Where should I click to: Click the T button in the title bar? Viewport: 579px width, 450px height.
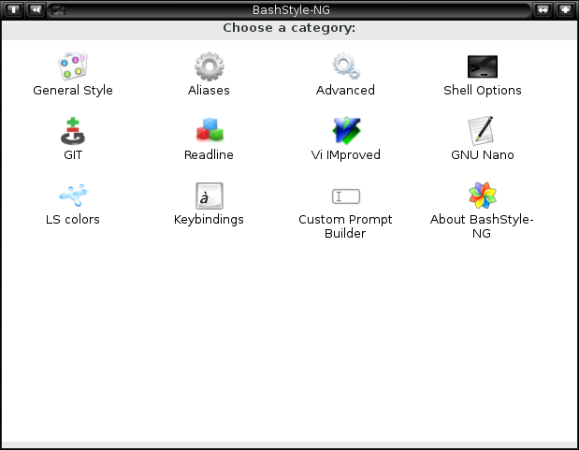pyautogui.click(x=13, y=9)
